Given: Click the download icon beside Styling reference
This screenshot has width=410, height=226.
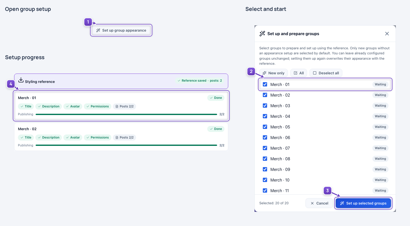Looking at the screenshot, I should (21, 80).
